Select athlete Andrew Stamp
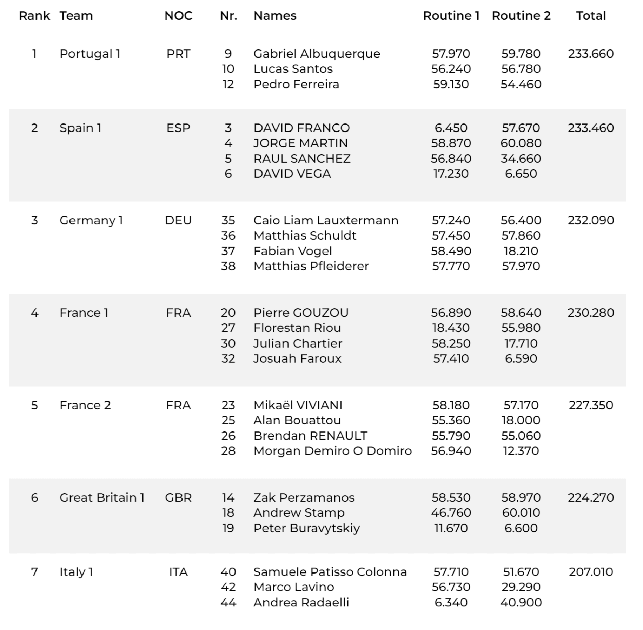Viewport: 643px width, 630px height. coord(299,512)
